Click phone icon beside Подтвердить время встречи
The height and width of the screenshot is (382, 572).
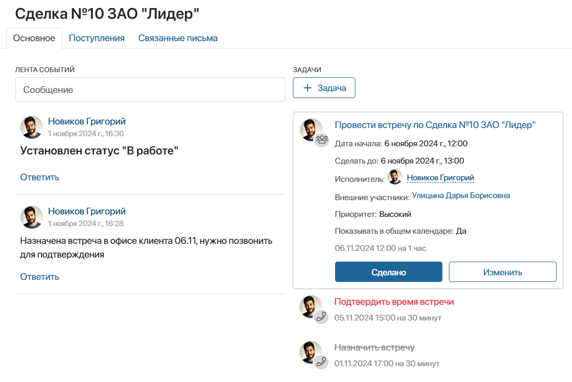[x=321, y=316]
